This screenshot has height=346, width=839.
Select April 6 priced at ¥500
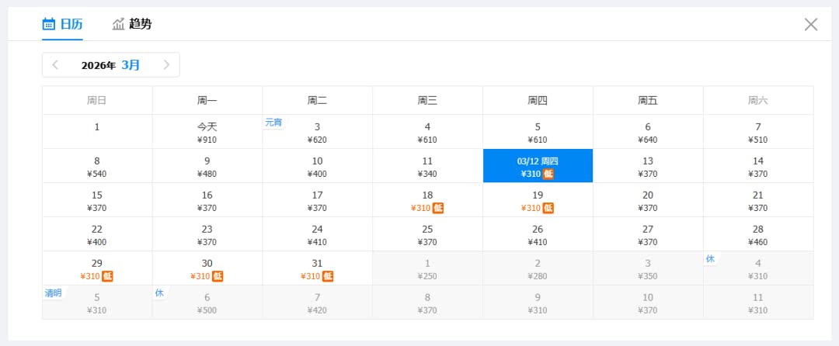coord(207,303)
